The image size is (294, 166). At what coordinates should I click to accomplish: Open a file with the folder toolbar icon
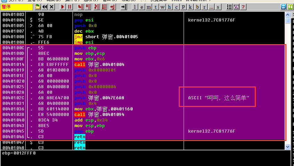(37, 7)
